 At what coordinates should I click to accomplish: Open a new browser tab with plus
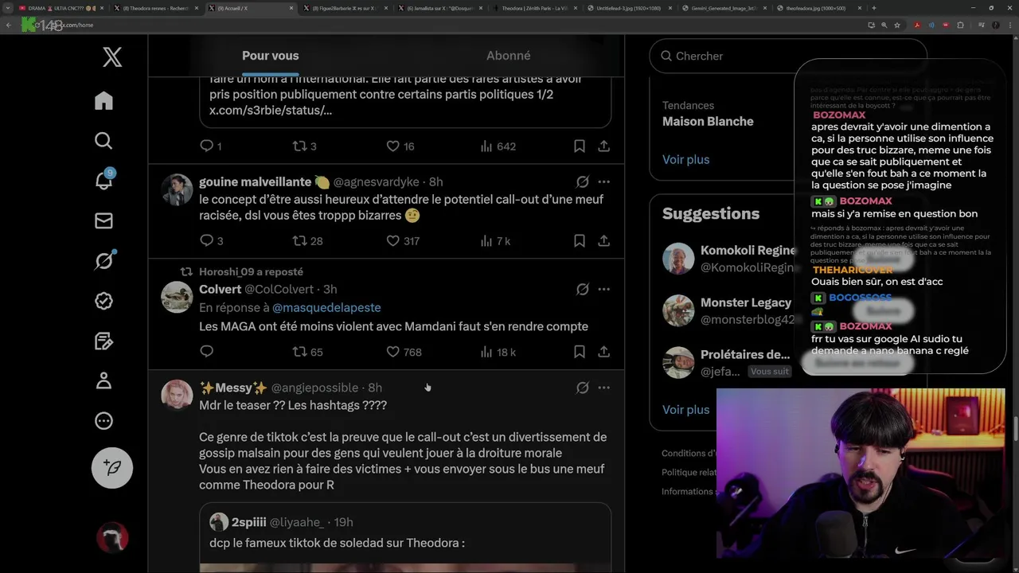[x=874, y=8]
